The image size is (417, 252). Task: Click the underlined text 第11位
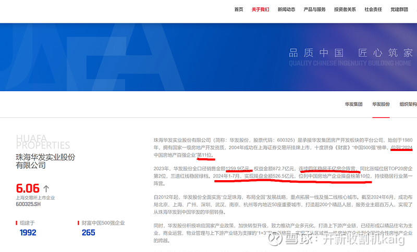pyautogui.click(x=204, y=155)
